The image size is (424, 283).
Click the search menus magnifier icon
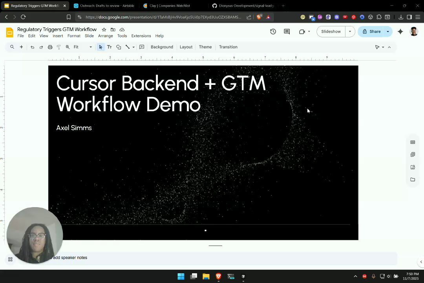12,47
